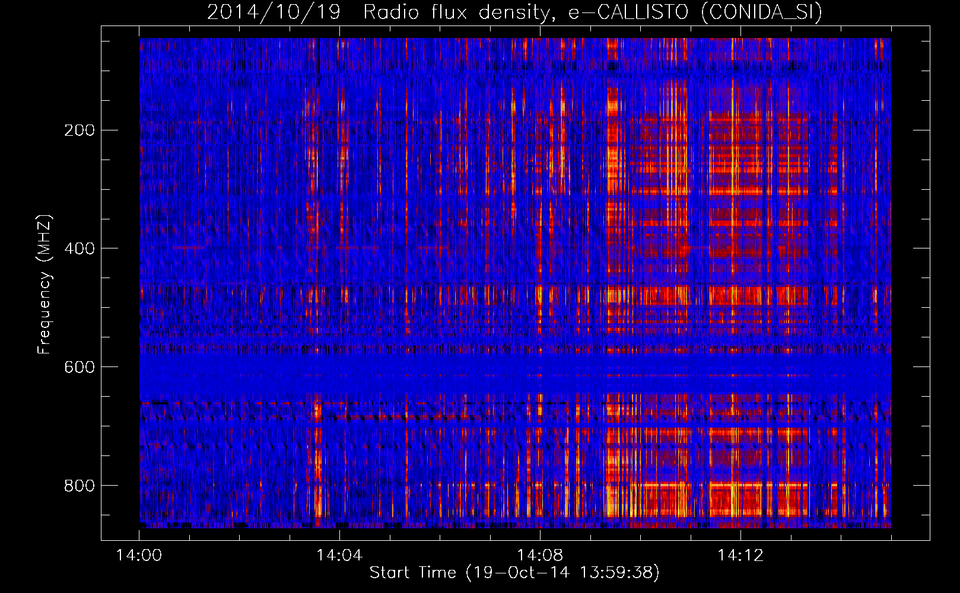Click the Start Time axis caption
The image size is (960, 593).
tap(514, 573)
